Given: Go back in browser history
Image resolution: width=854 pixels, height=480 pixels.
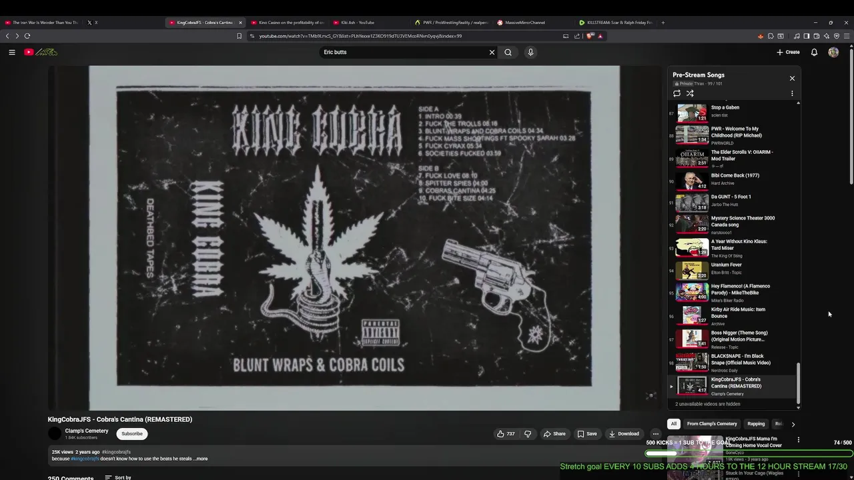Looking at the screenshot, I should point(7,36).
